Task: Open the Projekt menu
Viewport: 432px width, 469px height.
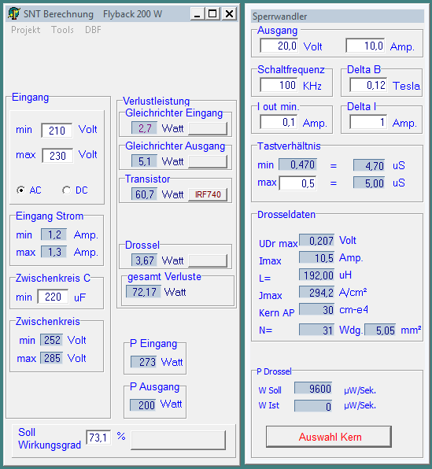Action: click(x=26, y=30)
